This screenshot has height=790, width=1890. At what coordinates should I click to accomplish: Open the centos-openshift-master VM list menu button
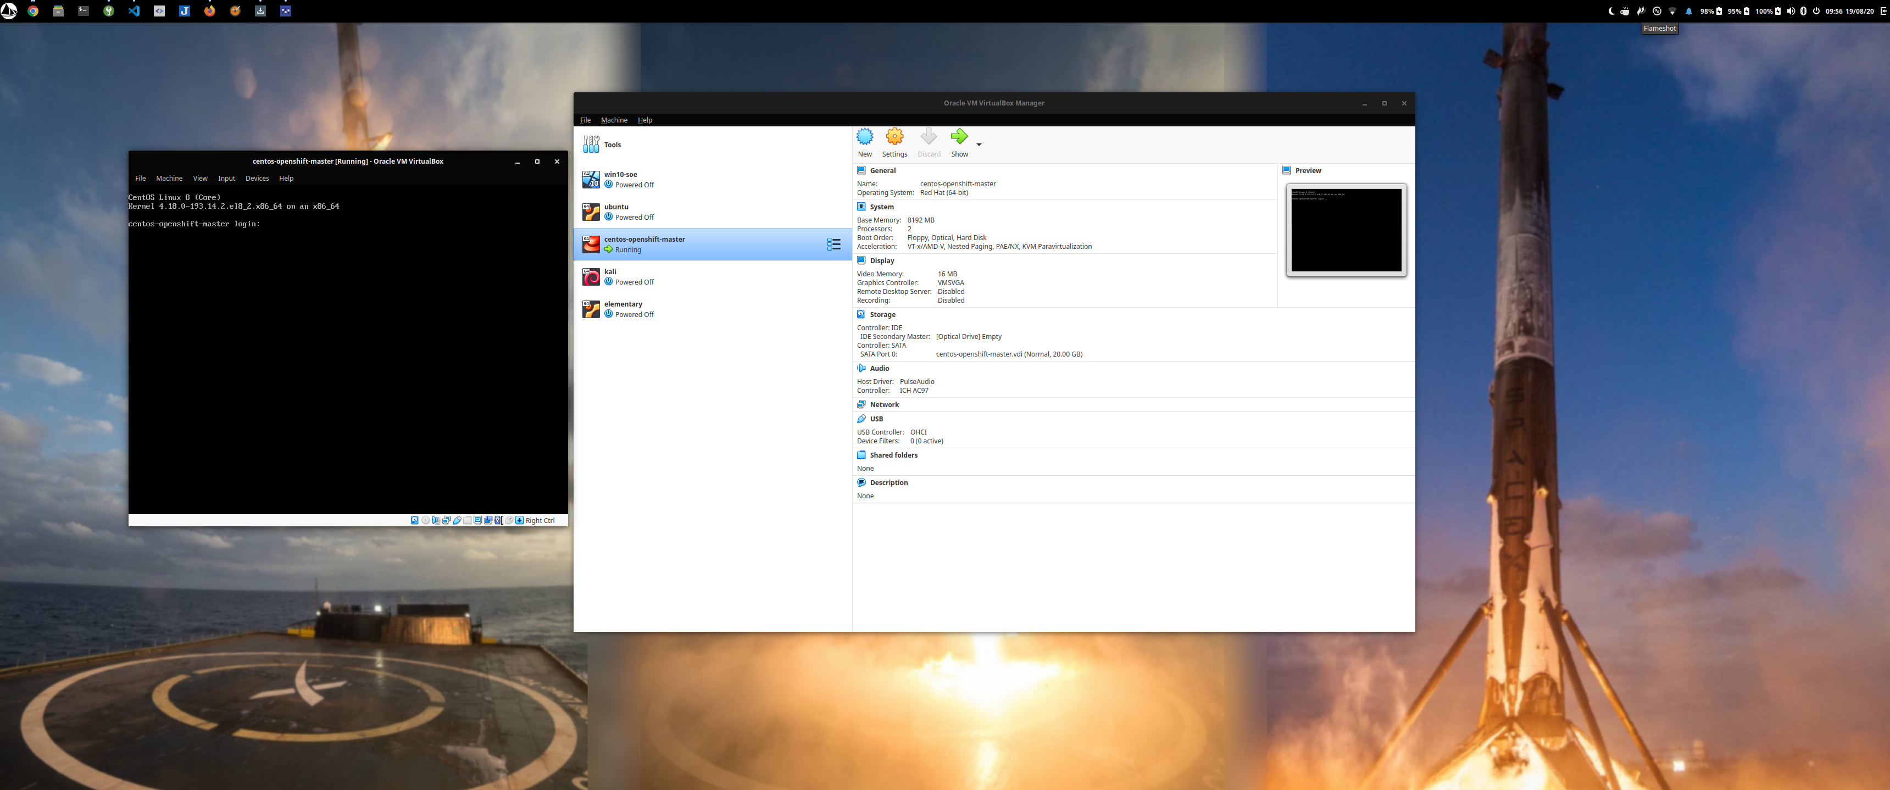pos(834,244)
